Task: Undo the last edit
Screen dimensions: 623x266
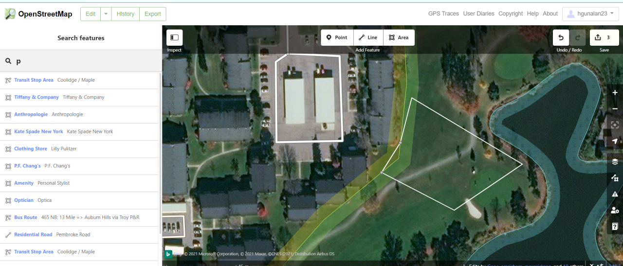Action: pyautogui.click(x=561, y=37)
